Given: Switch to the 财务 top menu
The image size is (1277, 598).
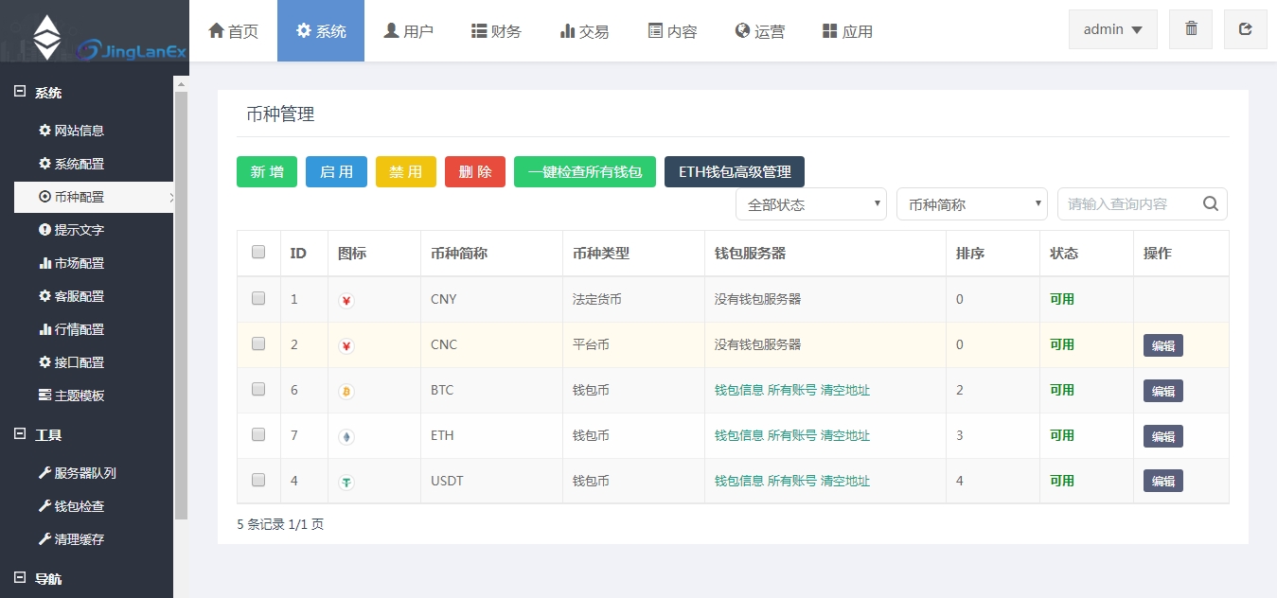Looking at the screenshot, I should (496, 31).
